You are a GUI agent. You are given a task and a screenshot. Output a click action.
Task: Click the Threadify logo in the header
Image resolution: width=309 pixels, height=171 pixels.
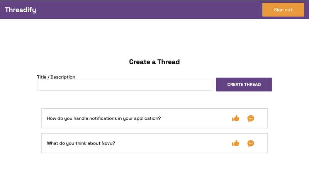pyautogui.click(x=20, y=10)
